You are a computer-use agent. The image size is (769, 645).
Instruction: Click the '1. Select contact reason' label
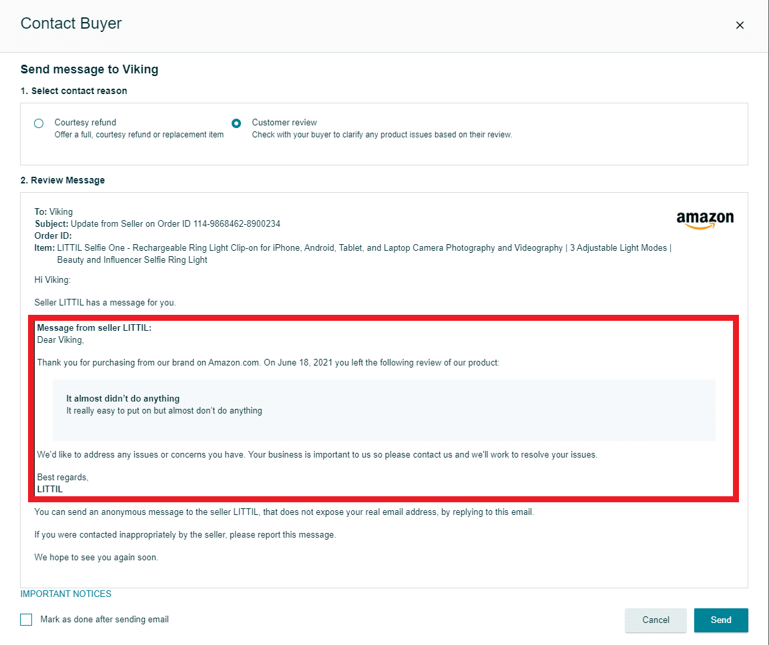point(73,91)
